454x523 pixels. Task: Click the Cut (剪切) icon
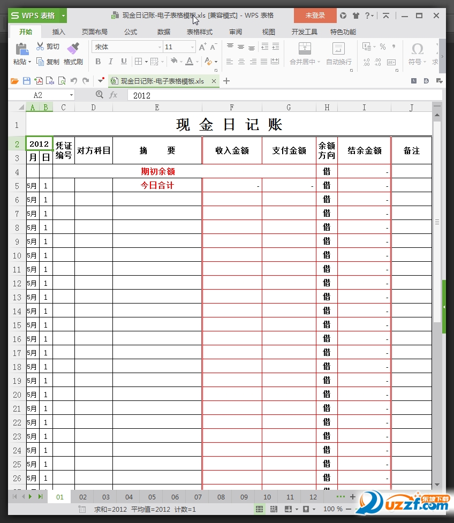tap(40, 46)
